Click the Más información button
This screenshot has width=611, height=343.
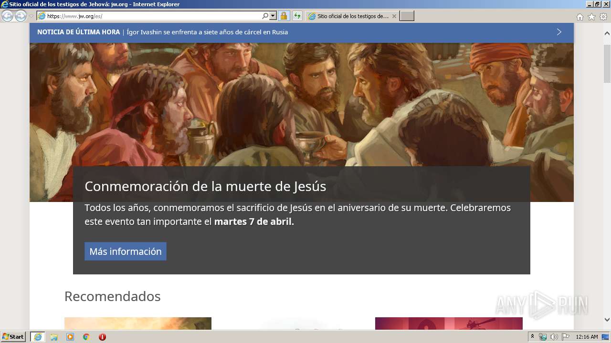click(126, 251)
